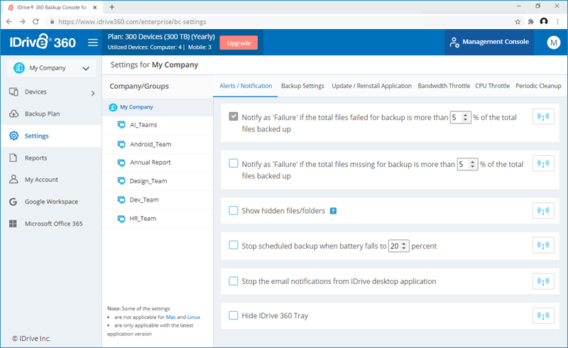The width and height of the screenshot is (568, 348).
Task: Bookmark page with star icon
Action: pos(518,22)
